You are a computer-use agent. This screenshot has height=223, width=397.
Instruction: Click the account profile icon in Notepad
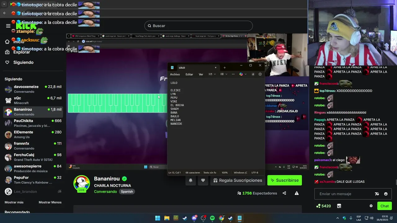click(x=253, y=74)
